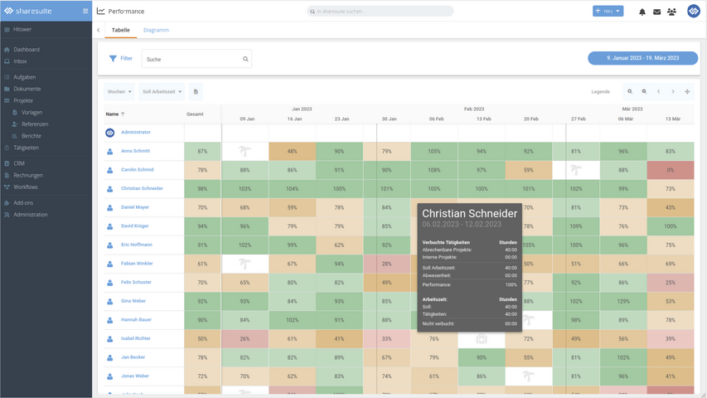This screenshot has width=707, height=398.
Task: Go to the previous time period arrow
Action: click(659, 92)
